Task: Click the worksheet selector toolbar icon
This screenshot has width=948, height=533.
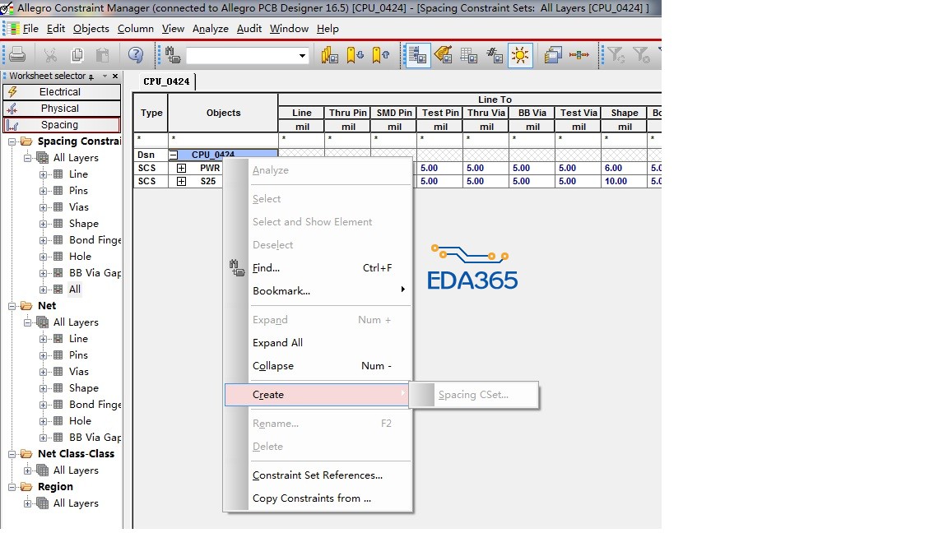Action: point(418,55)
